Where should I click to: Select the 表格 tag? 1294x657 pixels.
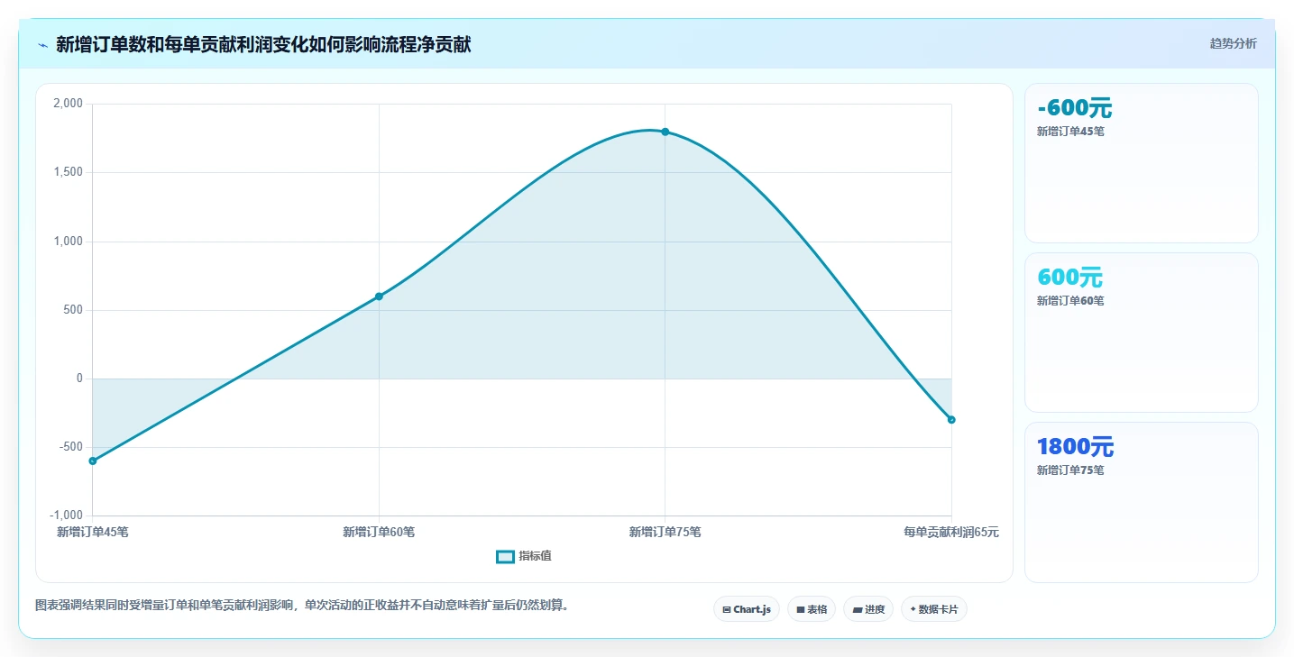coord(812,609)
